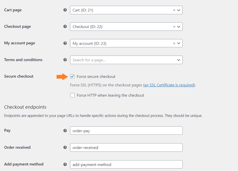The width and height of the screenshot is (238, 171).
Task: Click help icon beside Terms and conditions
Action: coord(65,60)
